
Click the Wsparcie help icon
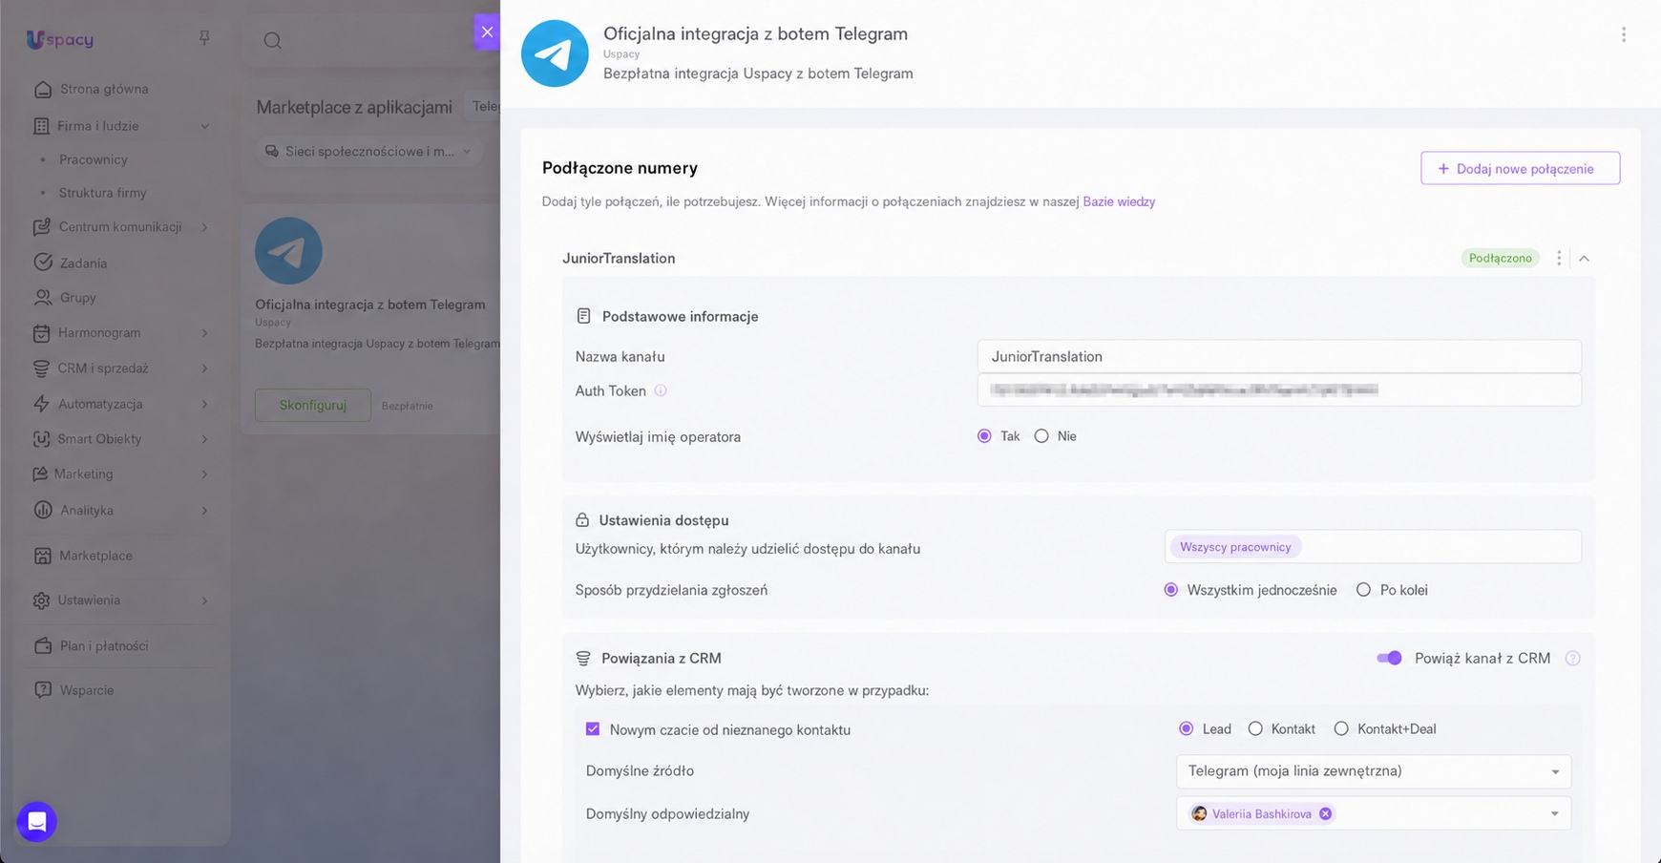[43, 689]
